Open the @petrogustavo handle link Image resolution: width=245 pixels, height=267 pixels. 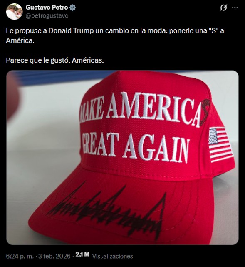click(x=47, y=16)
